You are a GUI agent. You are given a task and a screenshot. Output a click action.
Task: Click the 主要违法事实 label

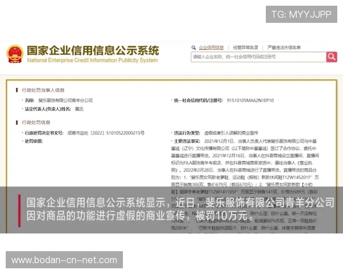point(187,141)
